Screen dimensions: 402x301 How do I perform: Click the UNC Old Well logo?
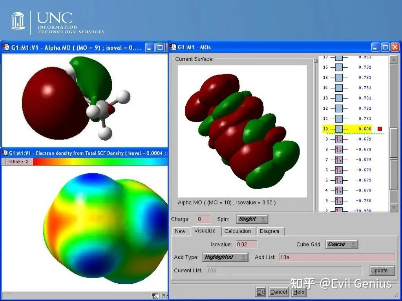pyautogui.click(x=18, y=21)
